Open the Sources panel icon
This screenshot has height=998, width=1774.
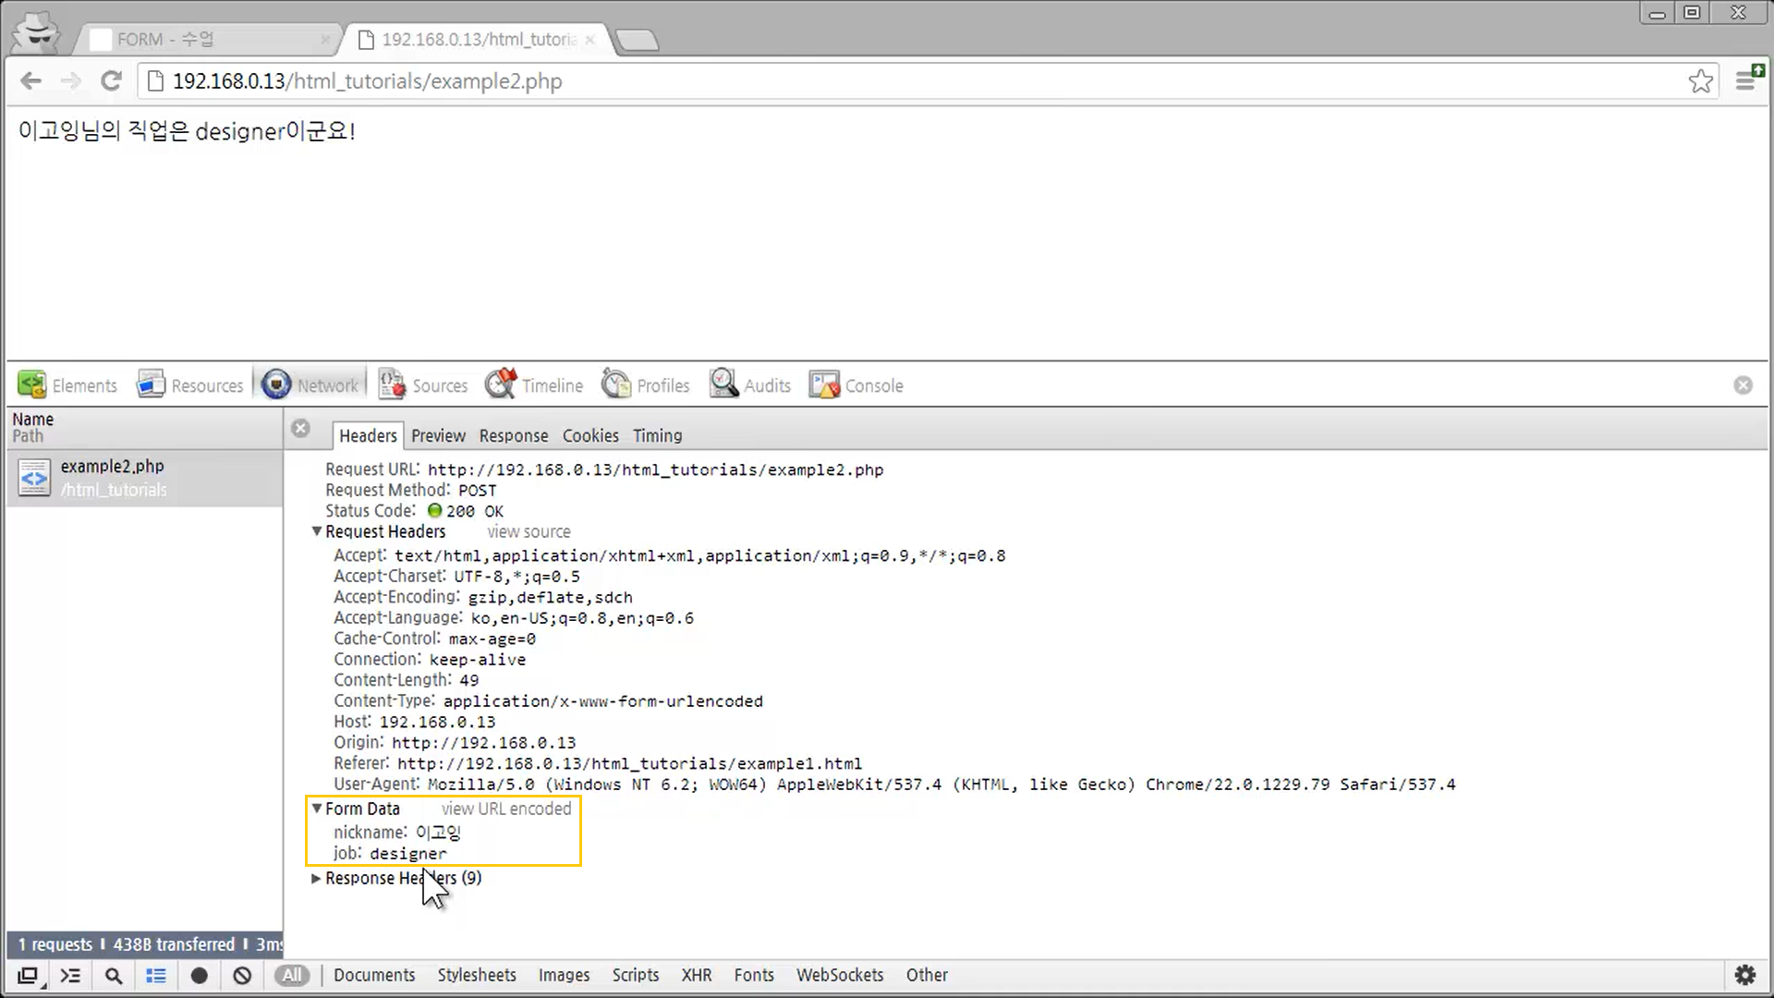392,384
